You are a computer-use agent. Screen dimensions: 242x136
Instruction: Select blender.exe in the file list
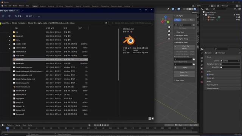pos(50,60)
